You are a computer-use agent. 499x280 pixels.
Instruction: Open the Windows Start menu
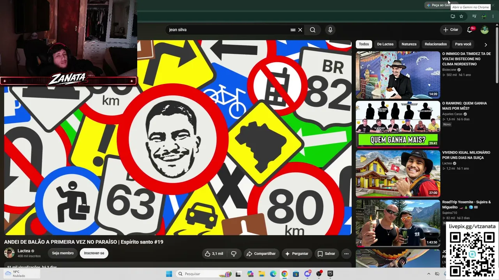point(169,274)
